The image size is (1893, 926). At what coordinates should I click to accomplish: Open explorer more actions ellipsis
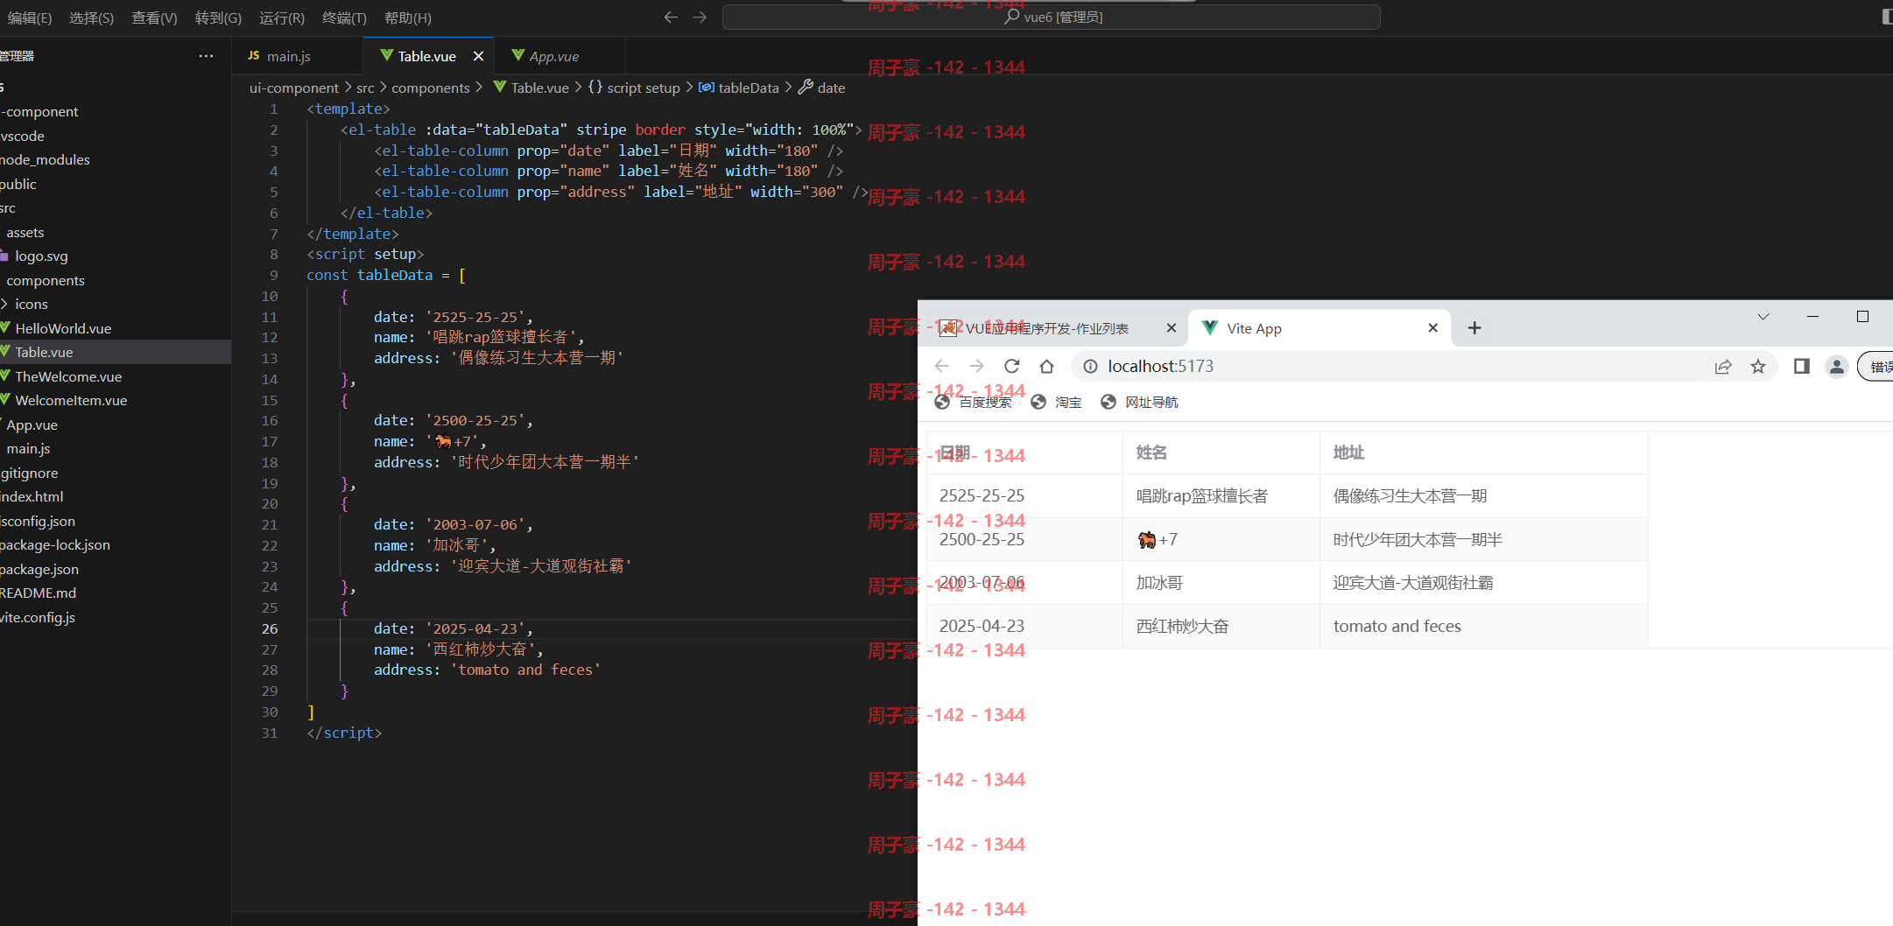pos(206,56)
